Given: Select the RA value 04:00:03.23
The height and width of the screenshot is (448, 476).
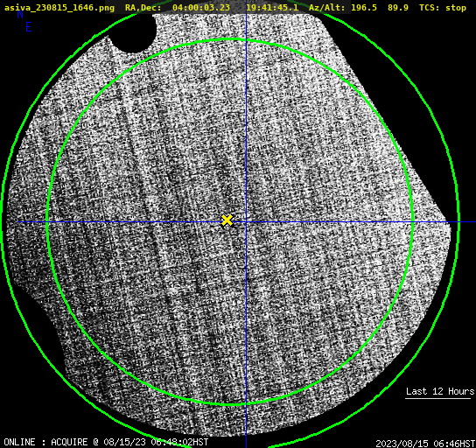Looking at the screenshot, I should point(201,8).
